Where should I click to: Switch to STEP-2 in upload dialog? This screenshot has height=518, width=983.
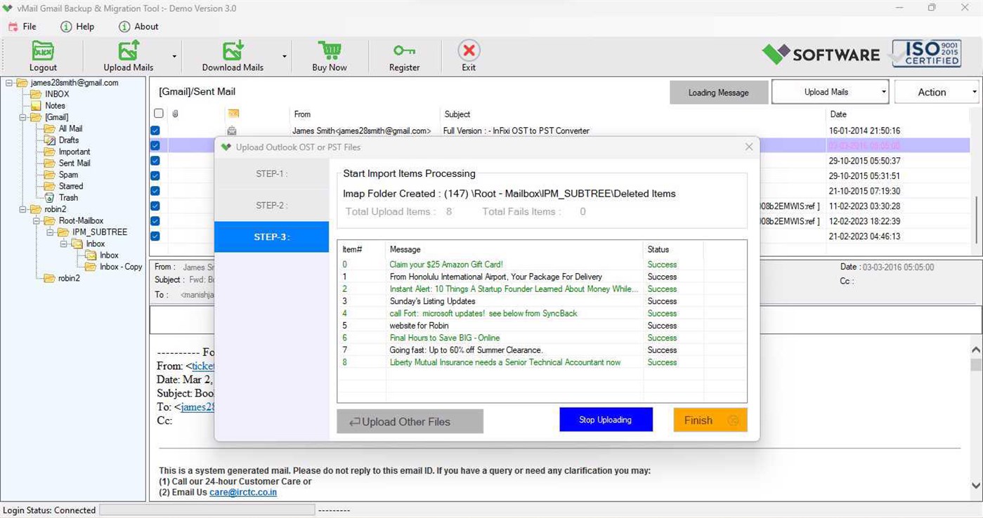pyautogui.click(x=272, y=206)
